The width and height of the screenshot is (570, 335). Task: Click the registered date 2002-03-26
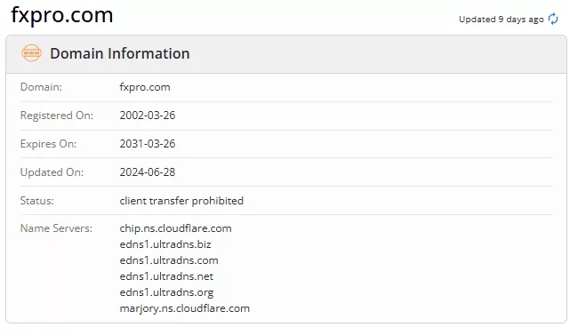148,116
